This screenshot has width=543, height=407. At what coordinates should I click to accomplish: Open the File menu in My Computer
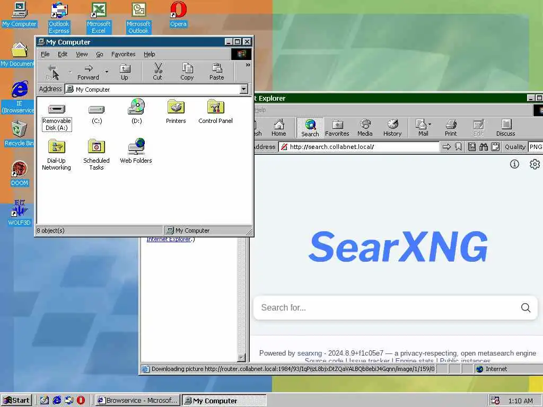point(45,54)
